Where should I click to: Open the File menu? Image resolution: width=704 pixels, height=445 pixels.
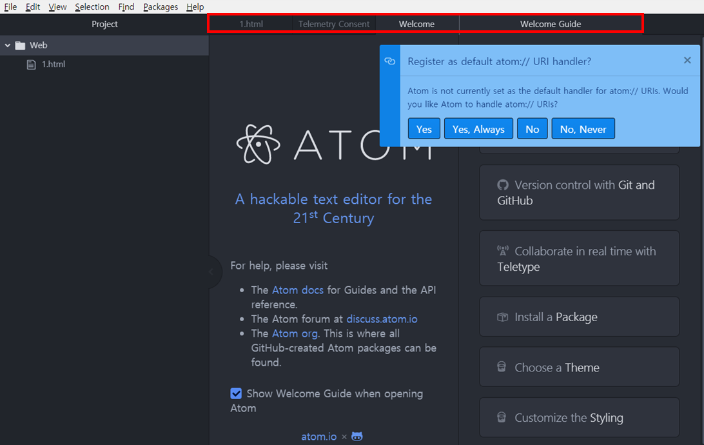pyautogui.click(x=10, y=6)
